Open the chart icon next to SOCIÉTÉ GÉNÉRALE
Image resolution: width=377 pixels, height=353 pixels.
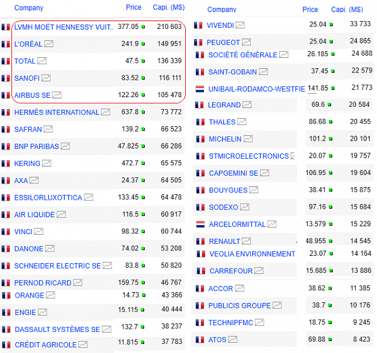click(284, 55)
